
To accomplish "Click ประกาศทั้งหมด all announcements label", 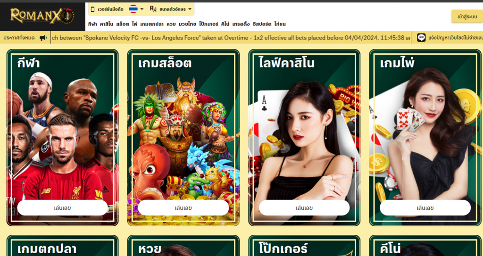I will (x=19, y=38).
